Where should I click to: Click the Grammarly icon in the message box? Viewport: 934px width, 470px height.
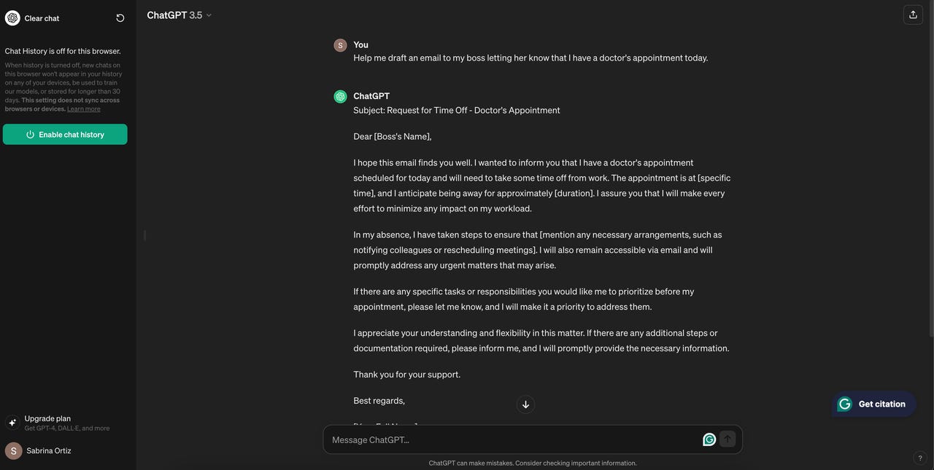pos(709,439)
